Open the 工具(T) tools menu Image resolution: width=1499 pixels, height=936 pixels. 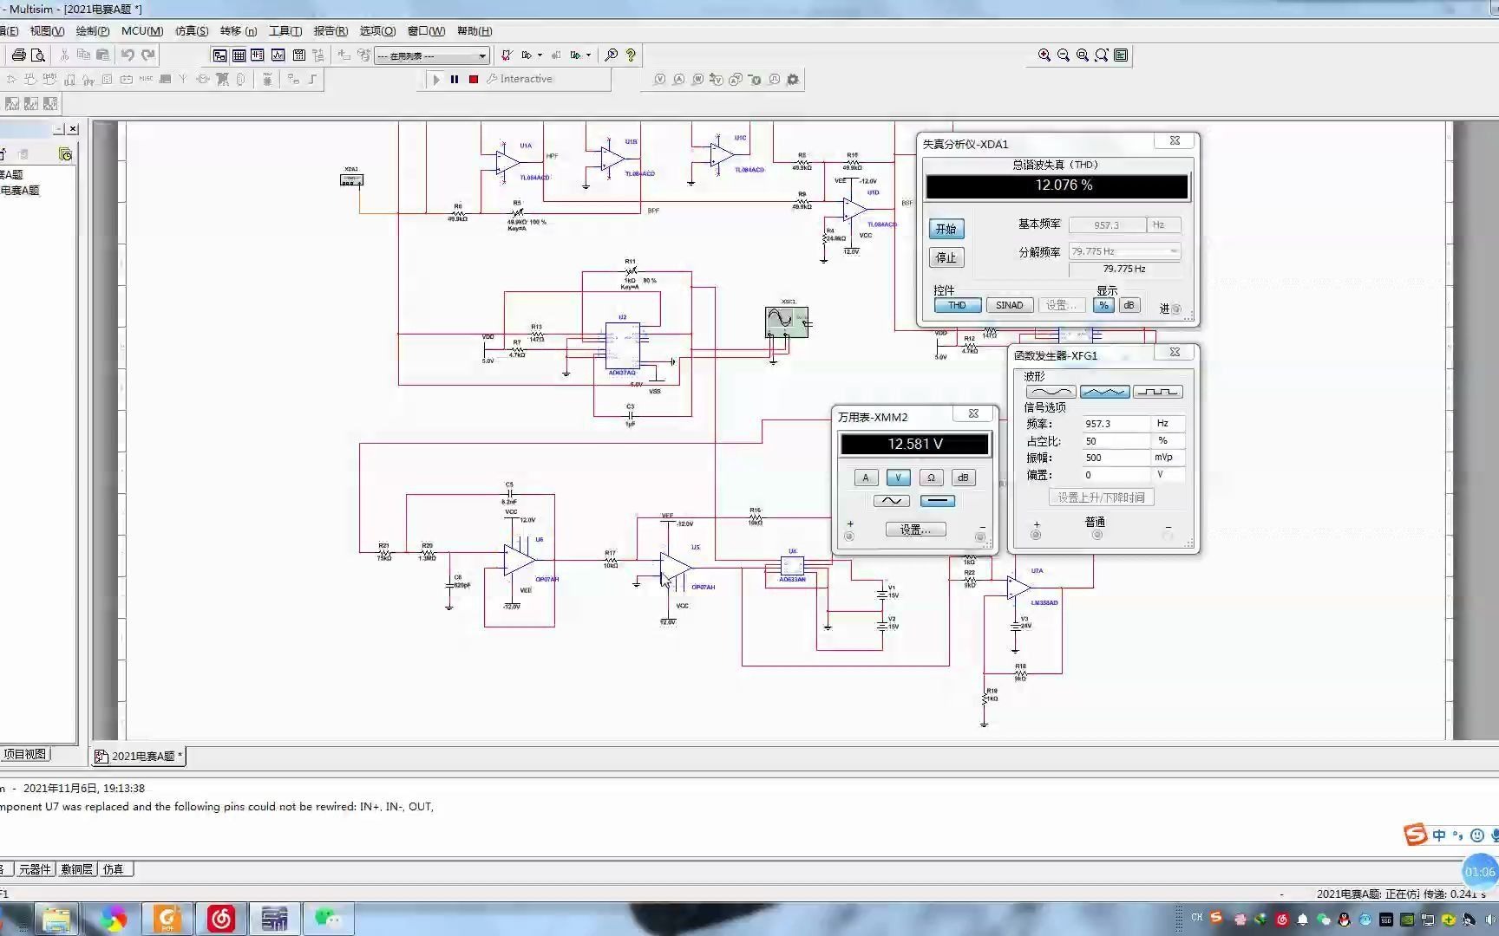coord(285,30)
